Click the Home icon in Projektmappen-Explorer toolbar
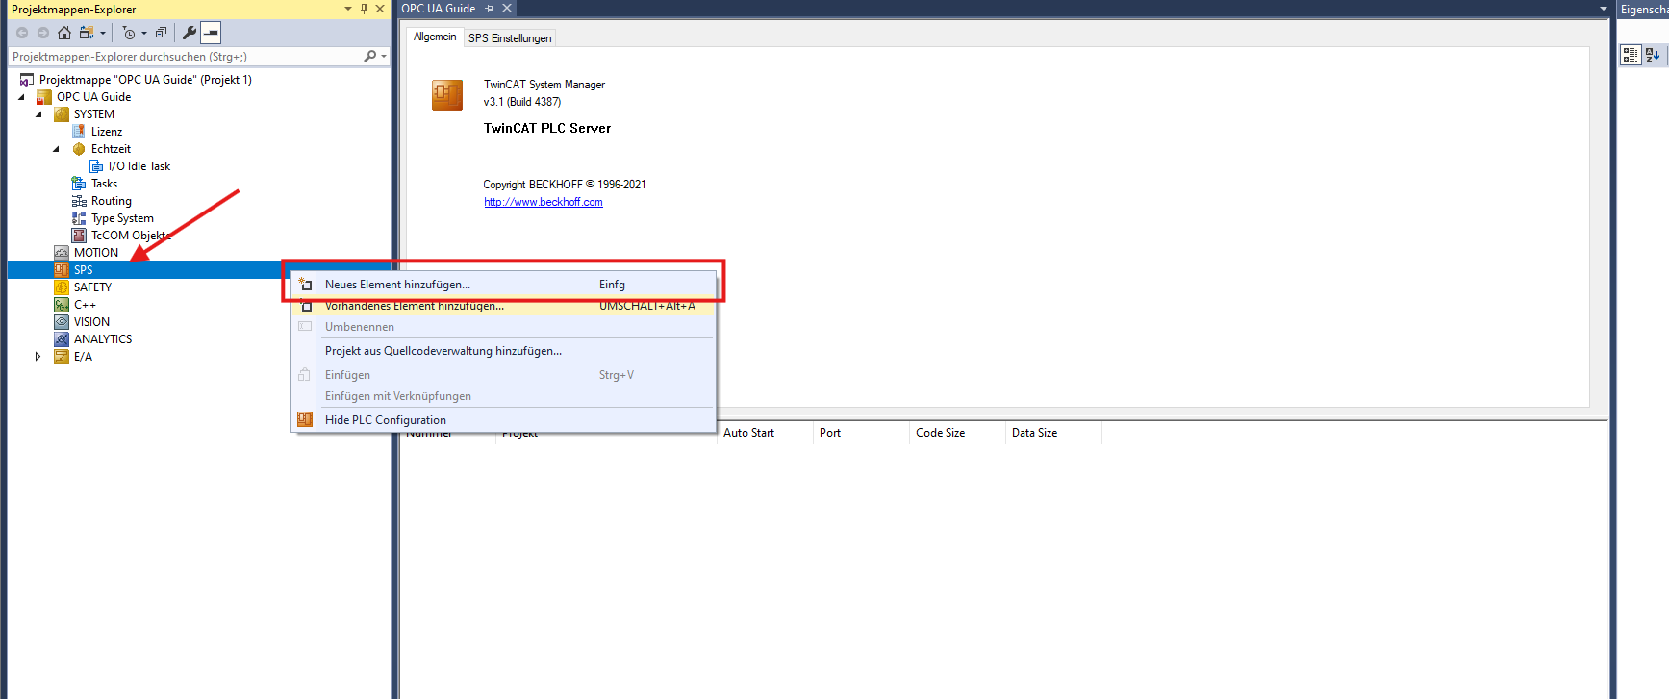1669x699 pixels. [64, 33]
